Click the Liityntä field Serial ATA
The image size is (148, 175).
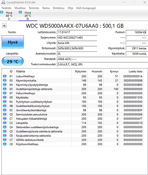point(77,43)
